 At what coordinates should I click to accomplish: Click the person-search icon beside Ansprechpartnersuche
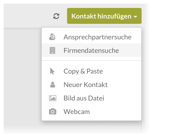coord(53,37)
